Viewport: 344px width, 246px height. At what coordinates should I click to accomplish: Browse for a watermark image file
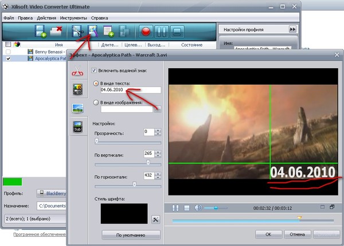click(157, 110)
